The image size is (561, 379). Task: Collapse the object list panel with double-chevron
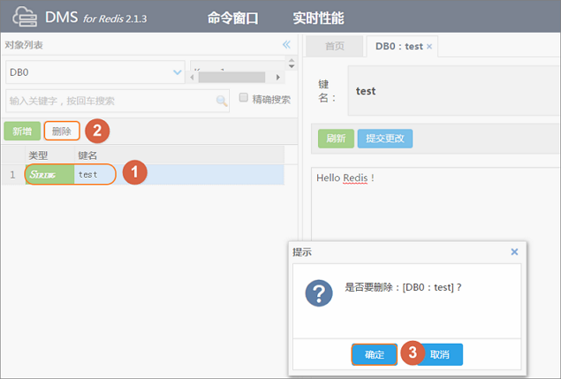coord(286,45)
